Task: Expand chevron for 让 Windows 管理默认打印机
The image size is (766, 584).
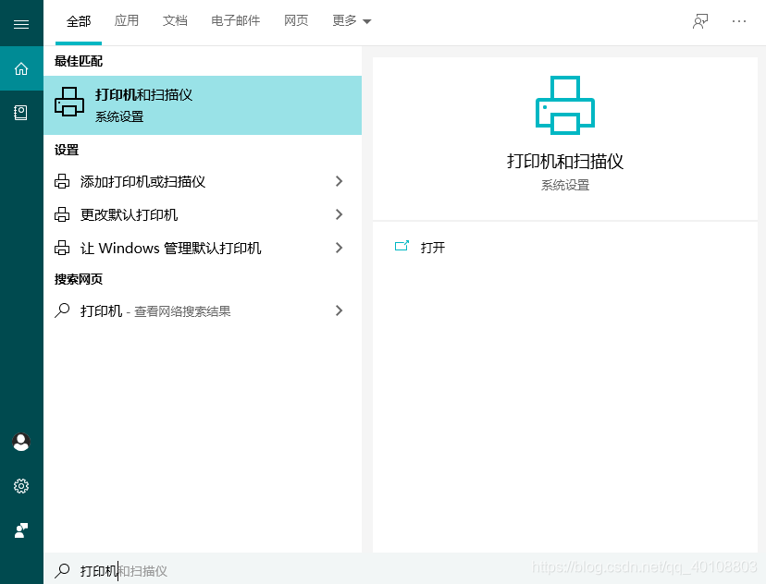Action: (339, 248)
